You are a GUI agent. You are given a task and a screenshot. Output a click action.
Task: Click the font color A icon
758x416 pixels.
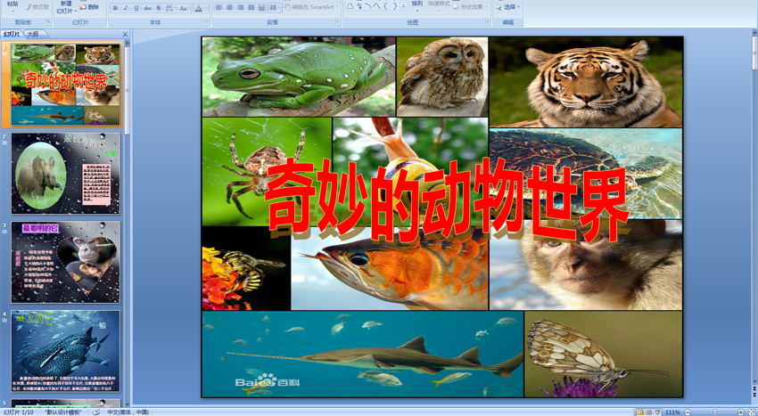pos(197,8)
